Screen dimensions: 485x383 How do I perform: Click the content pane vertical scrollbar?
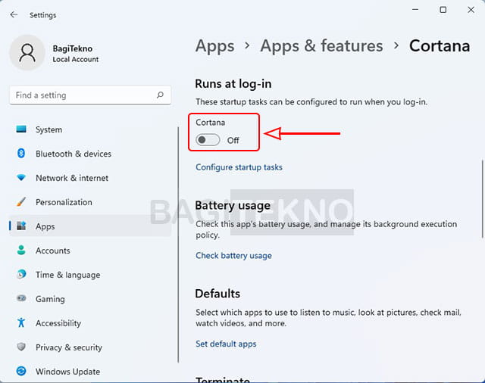pyautogui.click(x=482, y=199)
